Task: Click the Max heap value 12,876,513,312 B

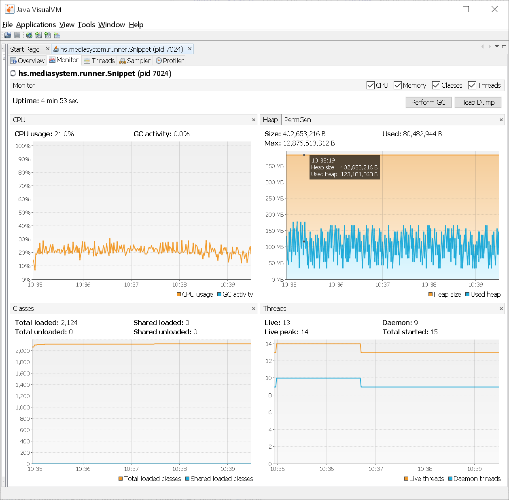Action: point(309,143)
